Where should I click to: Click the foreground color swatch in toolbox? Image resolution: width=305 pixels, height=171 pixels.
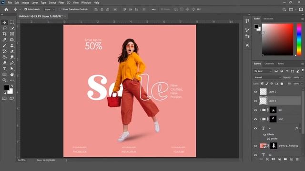(x=6, y=87)
